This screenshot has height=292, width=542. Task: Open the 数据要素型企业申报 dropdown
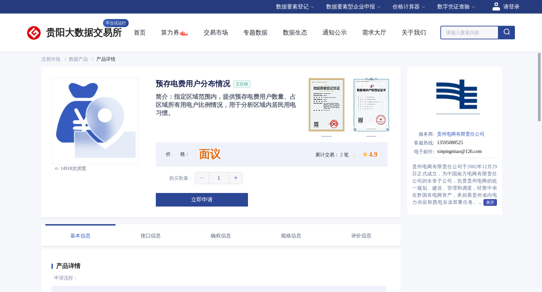click(x=353, y=7)
